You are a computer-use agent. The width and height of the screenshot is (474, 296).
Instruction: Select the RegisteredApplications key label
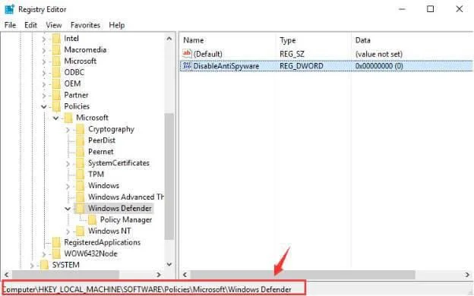pyautogui.click(x=103, y=242)
